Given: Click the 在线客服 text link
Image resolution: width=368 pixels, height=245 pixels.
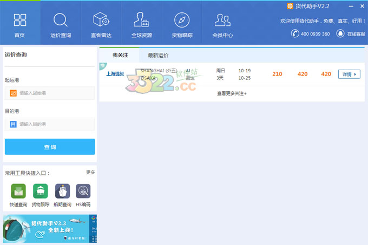Looking at the screenshot, I should click(x=356, y=34).
